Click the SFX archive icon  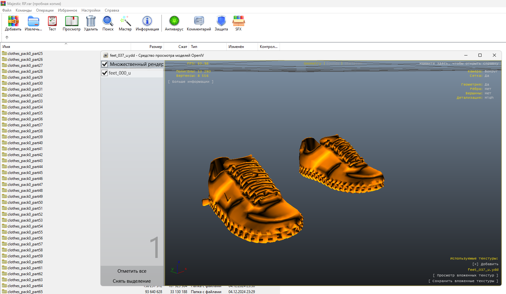click(x=238, y=21)
